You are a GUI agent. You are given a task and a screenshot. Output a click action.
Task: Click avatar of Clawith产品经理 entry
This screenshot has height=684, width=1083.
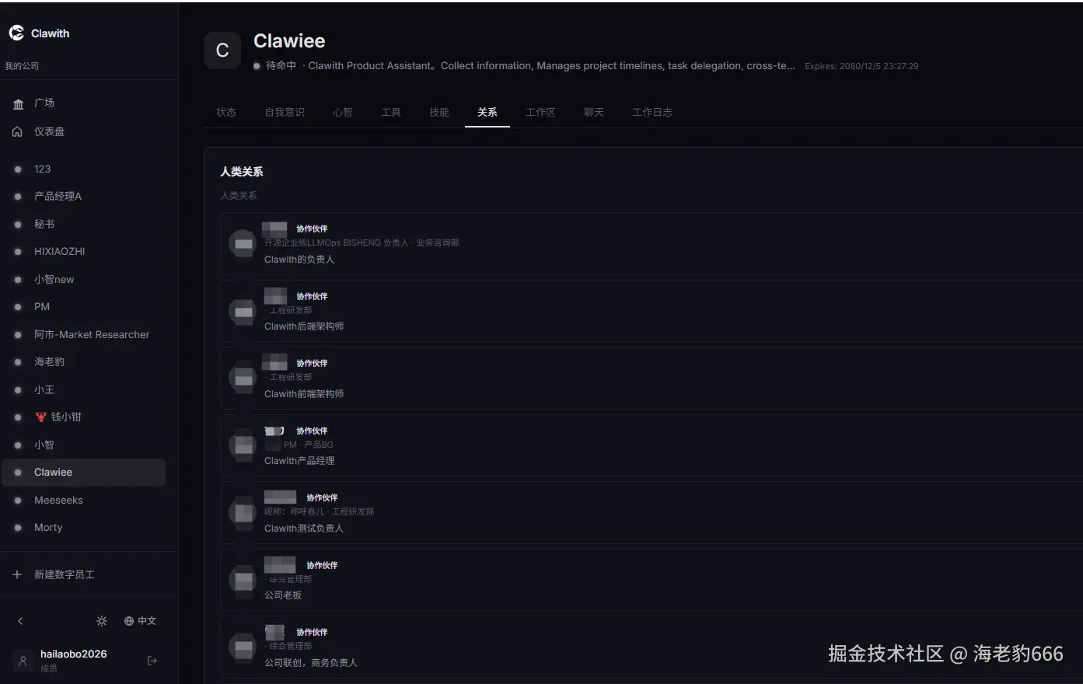pyautogui.click(x=243, y=445)
